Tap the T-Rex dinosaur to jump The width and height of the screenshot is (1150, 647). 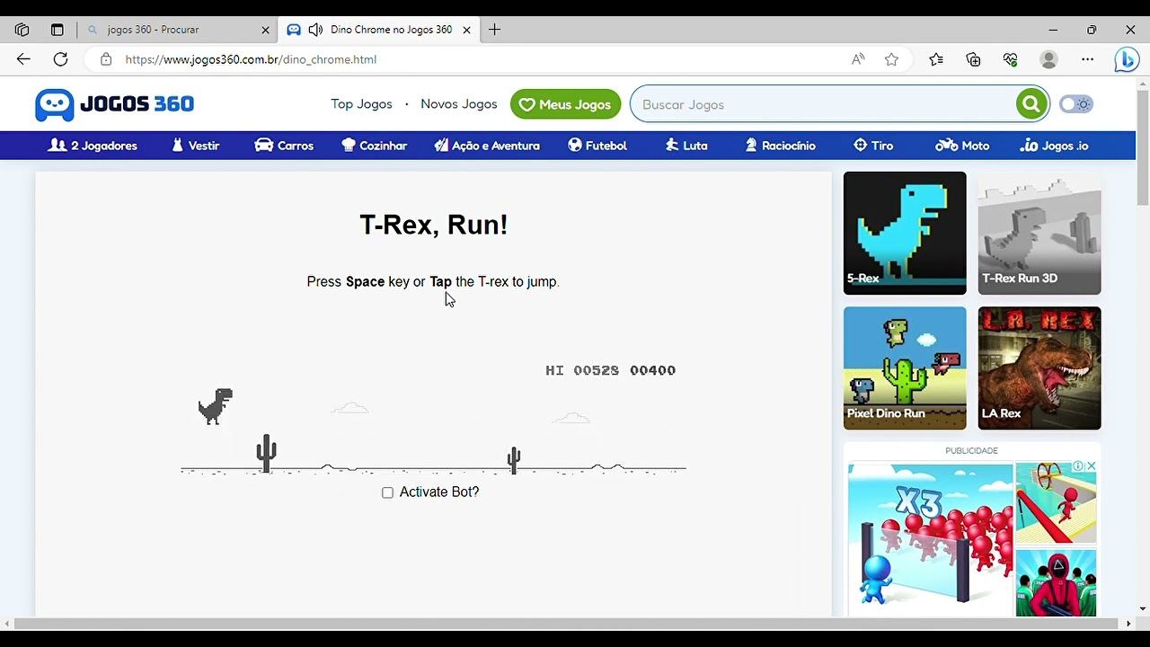[x=216, y=406]
